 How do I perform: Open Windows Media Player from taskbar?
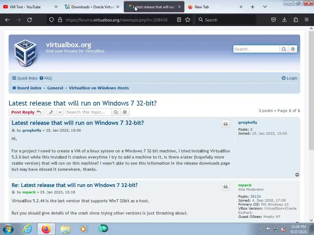pyautogui.click(x=84, y=229)
